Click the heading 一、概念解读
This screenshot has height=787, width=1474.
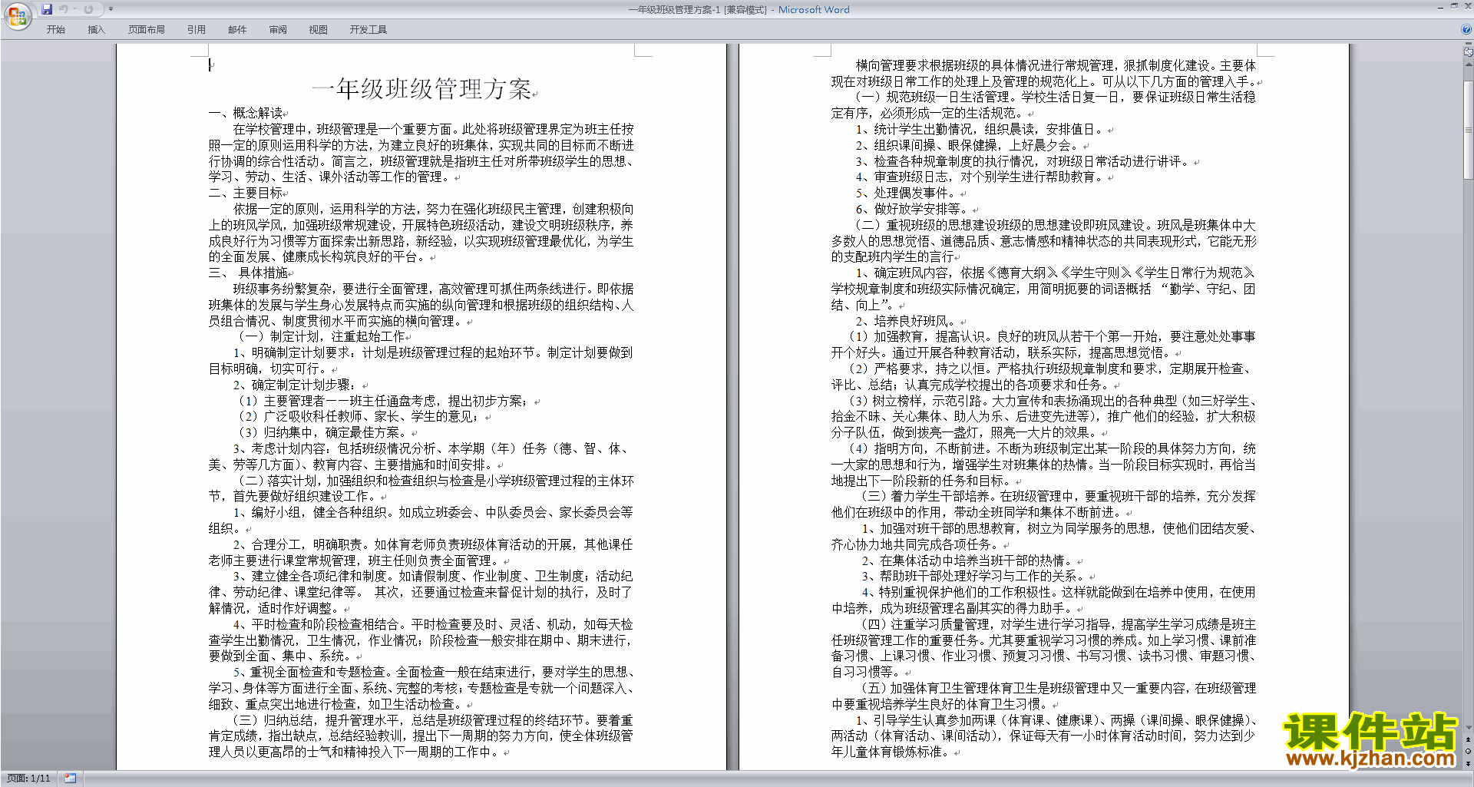pos(246,113)
